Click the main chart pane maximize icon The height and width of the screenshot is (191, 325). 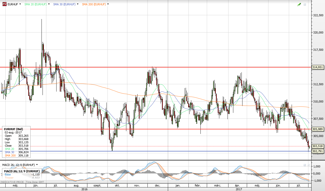tap(305, 5)
